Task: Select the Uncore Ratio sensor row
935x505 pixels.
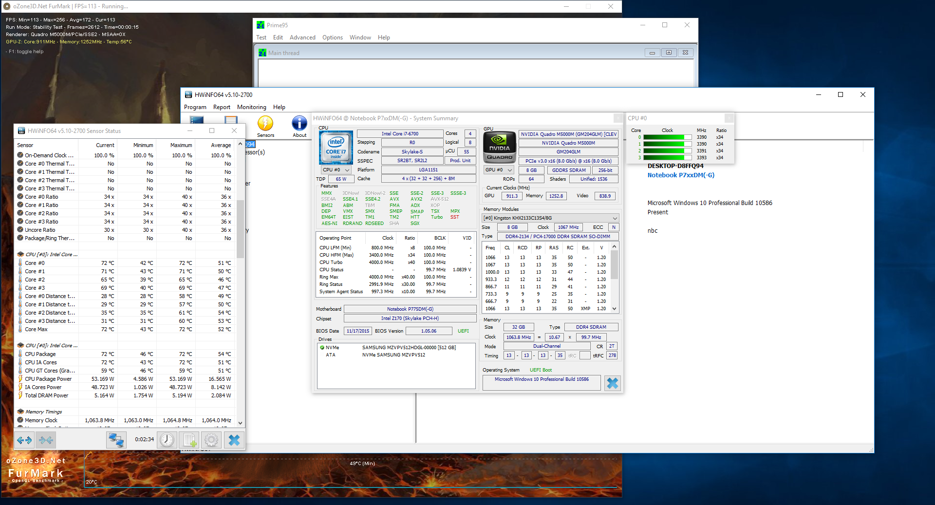Action: [x=125, y=230]
